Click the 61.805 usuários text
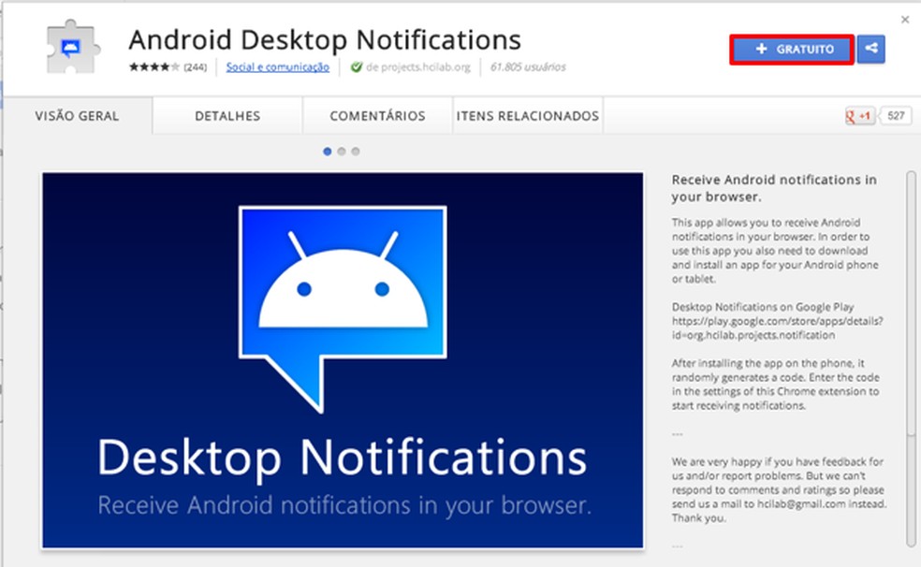 tap(528, 67)
